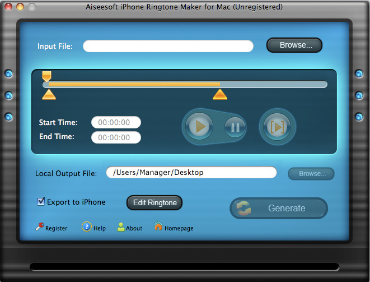Visit Homepage via the house icon

[158, 227]
